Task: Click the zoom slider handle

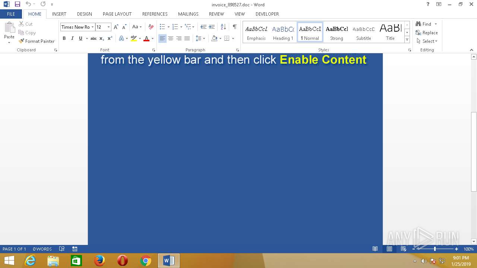Action: point(435,249)
